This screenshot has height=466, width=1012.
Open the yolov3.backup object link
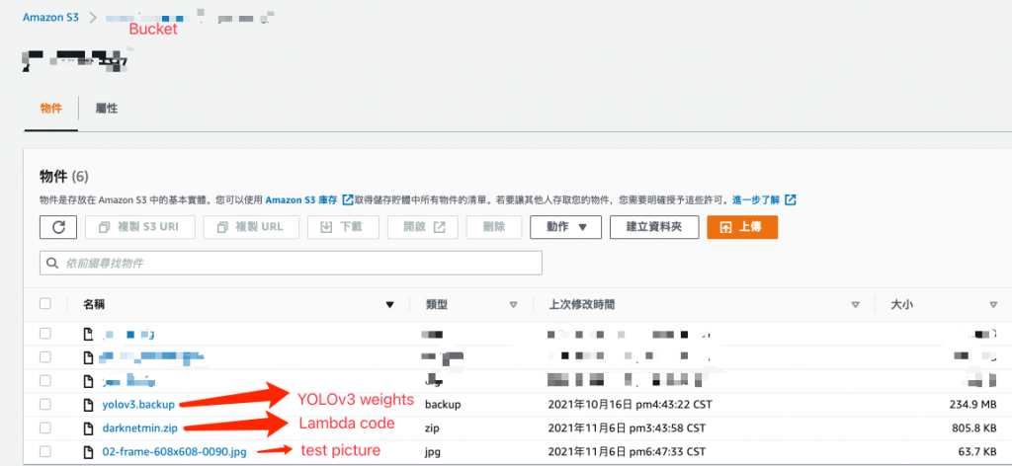pos(138,405)
